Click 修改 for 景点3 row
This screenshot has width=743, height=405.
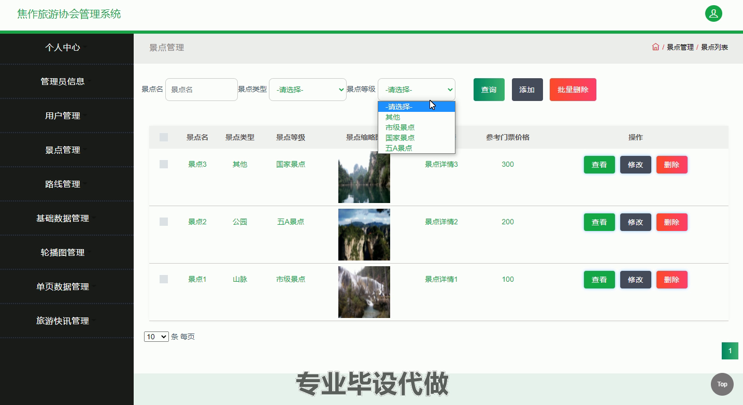[636, 165]
